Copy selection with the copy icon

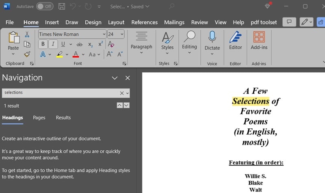click(x=27, y=44)
